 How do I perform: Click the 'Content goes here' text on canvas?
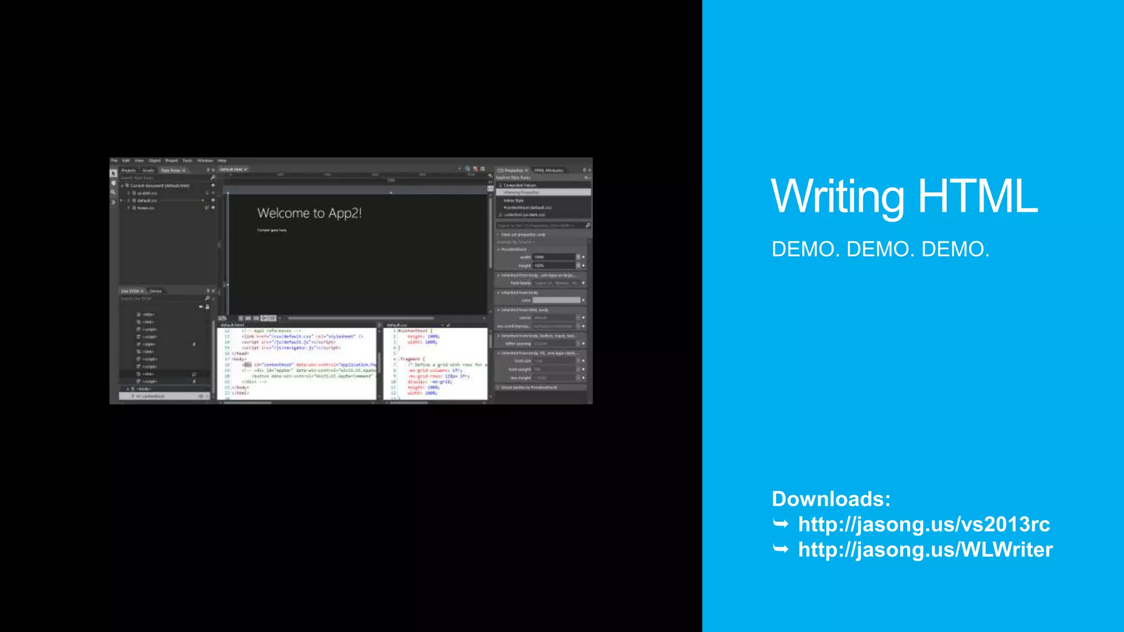coord(272,230)
